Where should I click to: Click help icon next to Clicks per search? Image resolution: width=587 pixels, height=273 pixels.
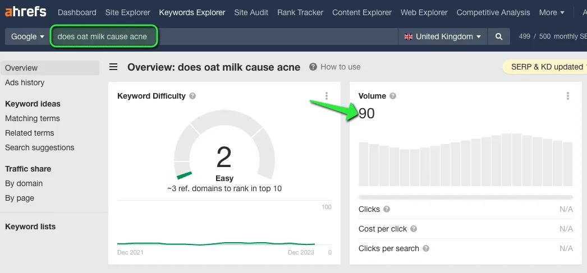[x=426, y=248]
